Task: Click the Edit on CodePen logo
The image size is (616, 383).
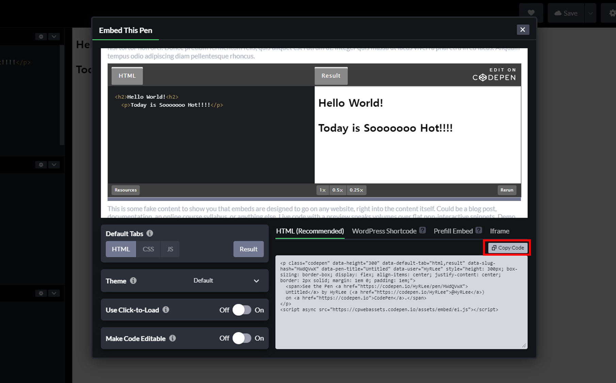Action: tap(494, 74)
